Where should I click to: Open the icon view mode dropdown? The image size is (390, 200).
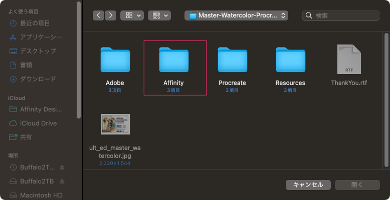[132, 15]
